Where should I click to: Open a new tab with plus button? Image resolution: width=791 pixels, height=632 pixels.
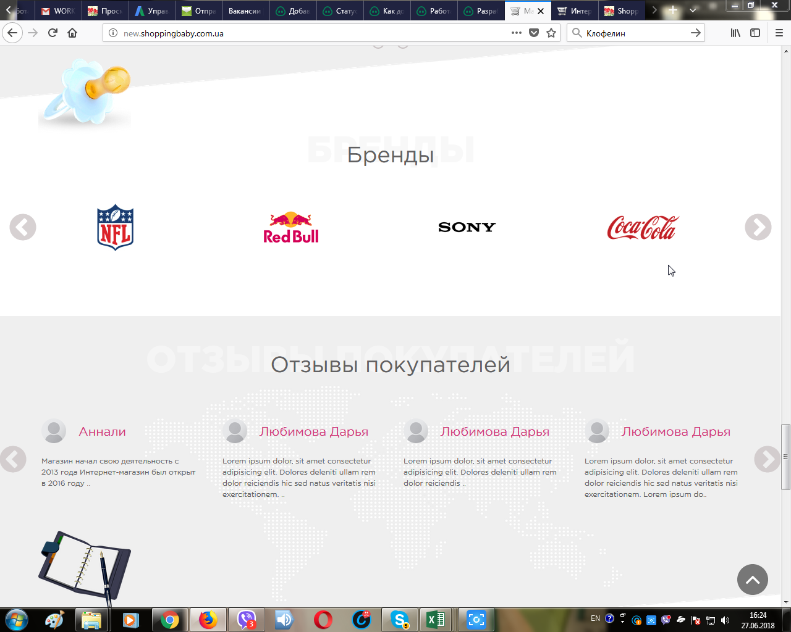click(x=673, y=10)
